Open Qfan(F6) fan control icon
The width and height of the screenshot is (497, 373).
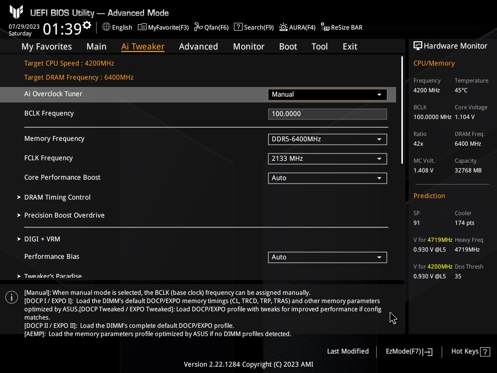(199, 27)
